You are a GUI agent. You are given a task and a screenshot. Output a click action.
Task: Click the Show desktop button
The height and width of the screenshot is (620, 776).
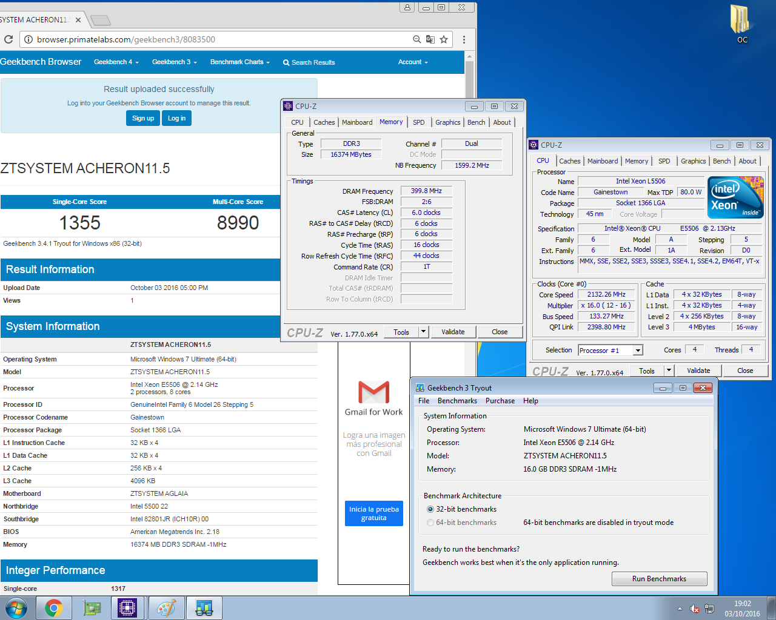point(772,608)
